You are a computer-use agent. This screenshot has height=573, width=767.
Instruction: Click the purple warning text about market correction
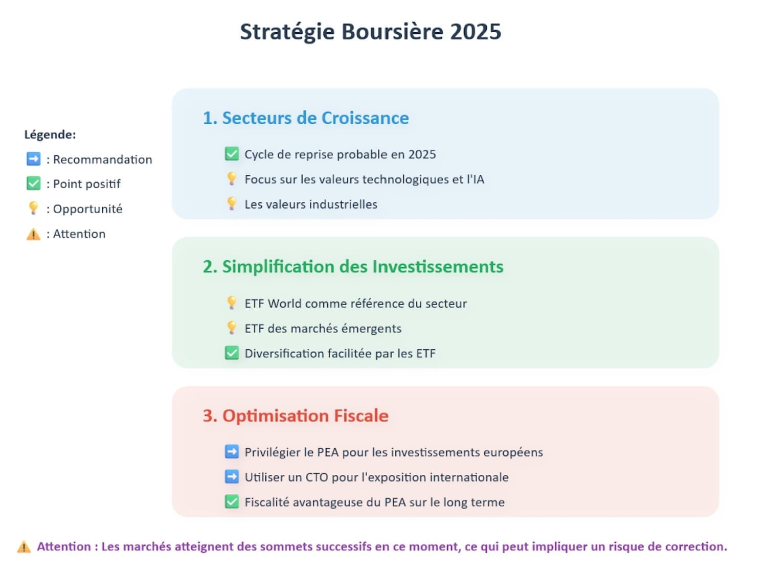(x=382, y=546)
